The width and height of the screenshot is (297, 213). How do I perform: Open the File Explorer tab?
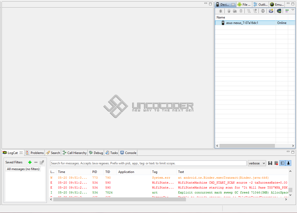pyautogui.click(x=244, y=4)
